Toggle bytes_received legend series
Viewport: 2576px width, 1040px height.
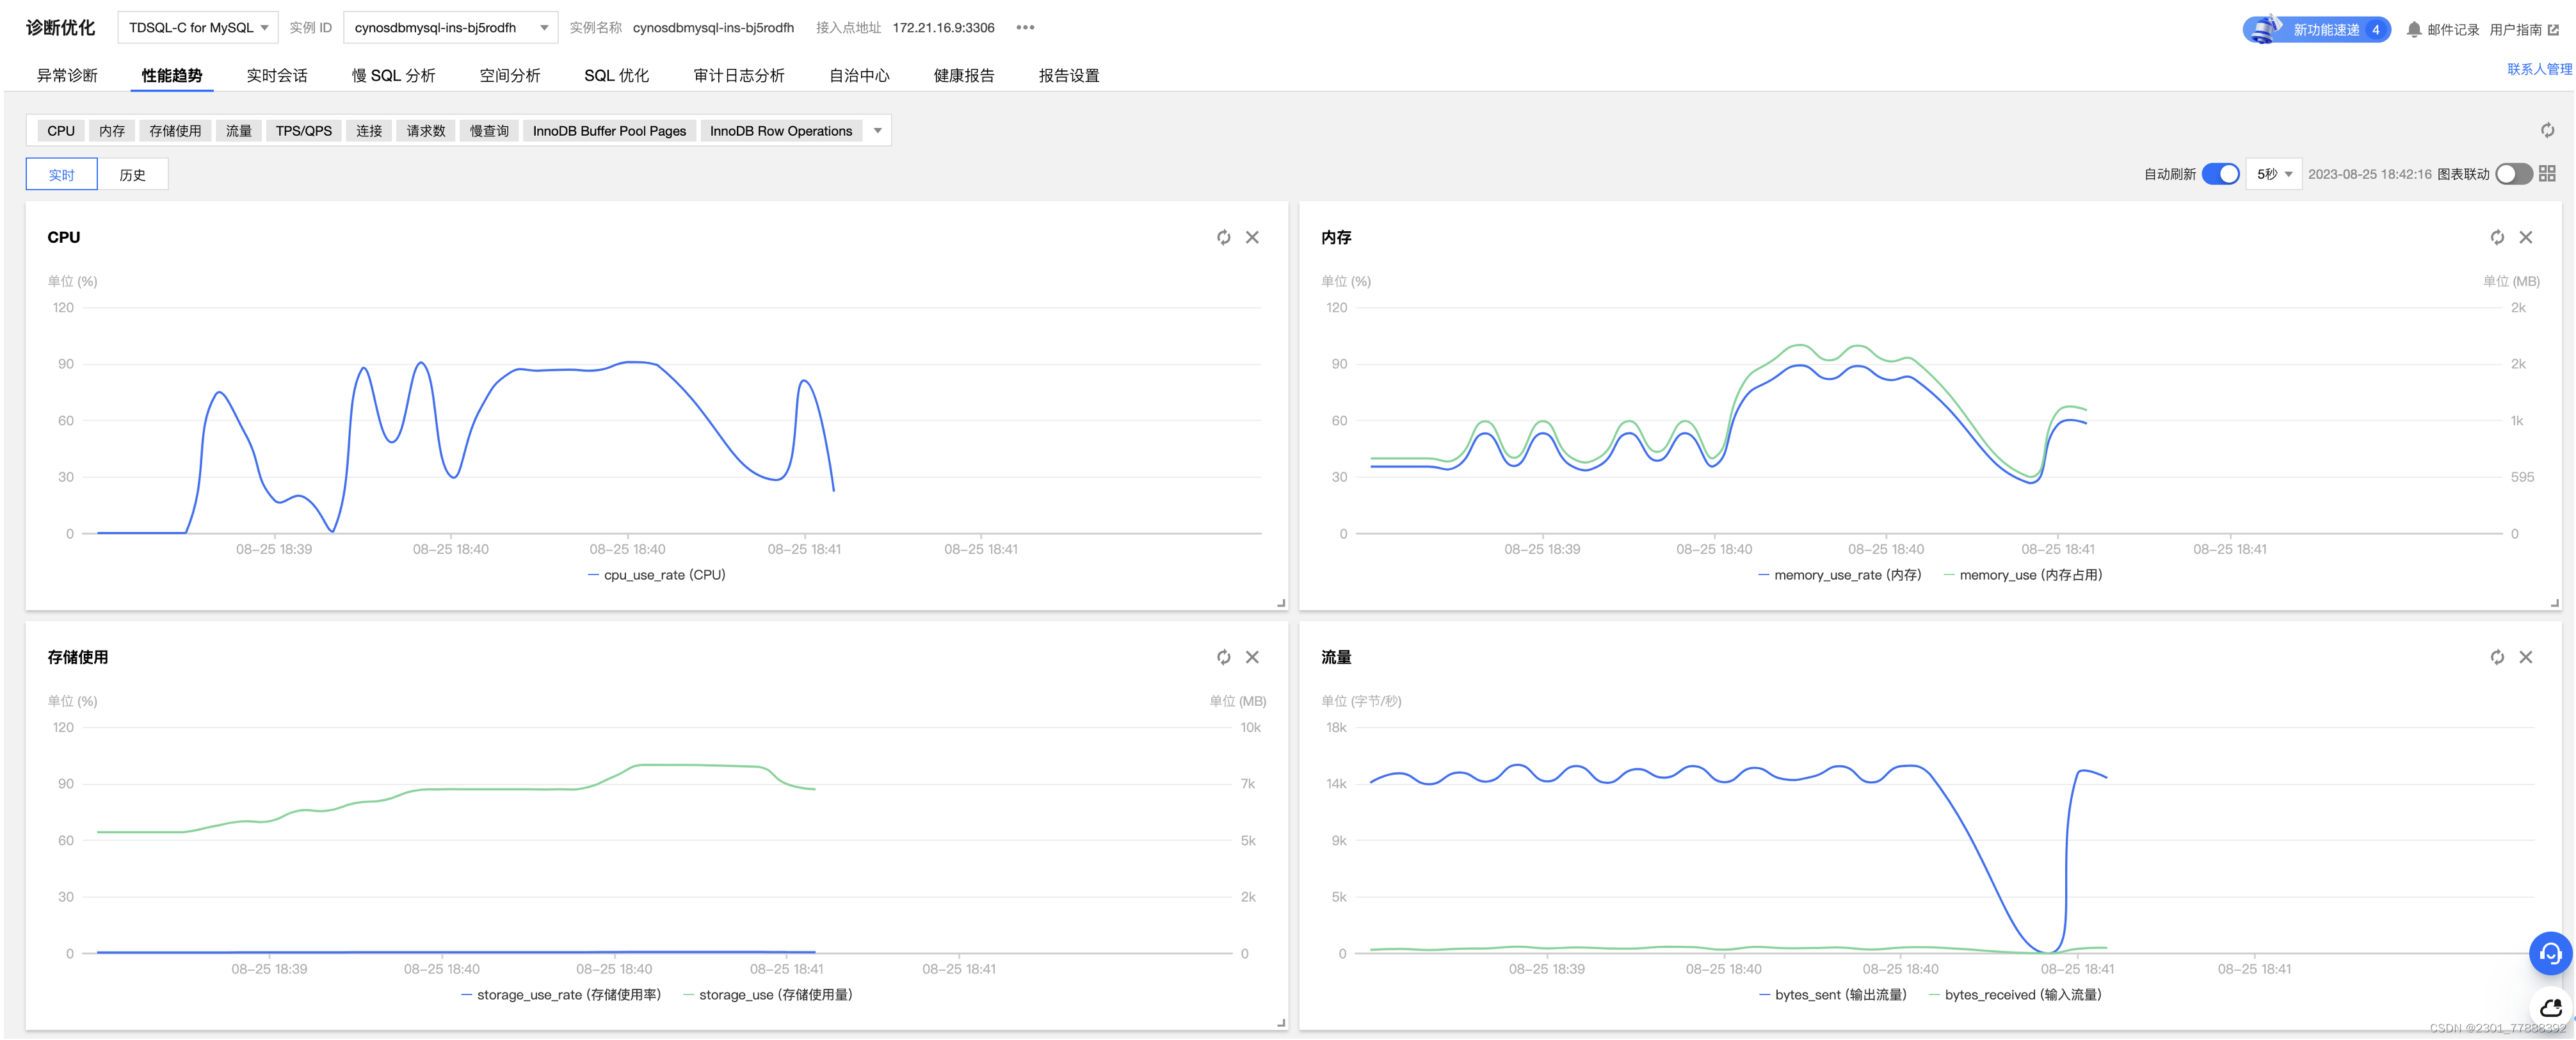(x=2015, y=995)
